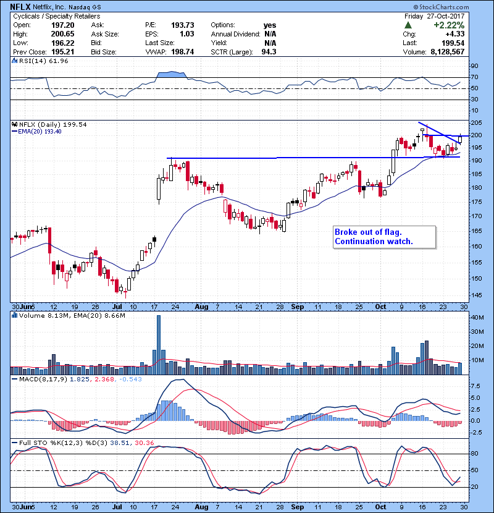Screen dimensions: 494x513
Task: Click the Low value 196.22
Action: coord(63,43)
